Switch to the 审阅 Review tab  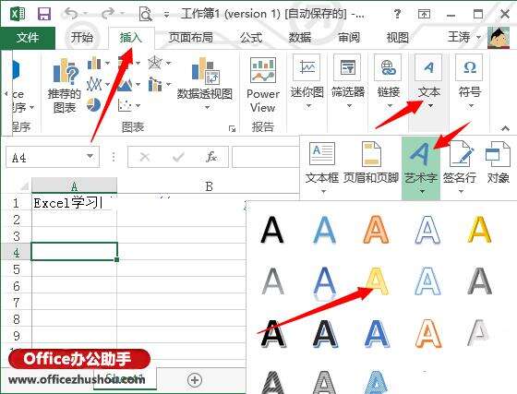349,38
